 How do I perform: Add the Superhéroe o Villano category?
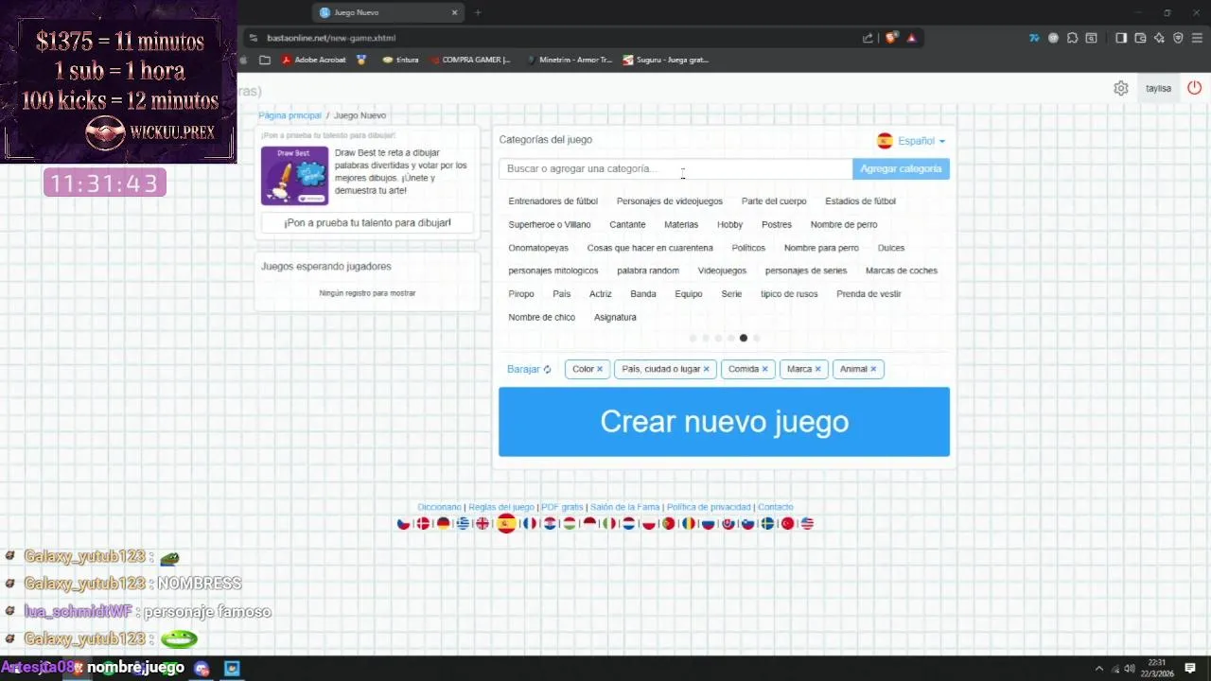click(x=550, y=224)
